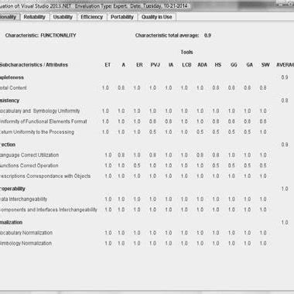This screenshot has height=294, width=294.
Task: Click Functions Correct Operation value under ER
Action: tap(137, 166)
